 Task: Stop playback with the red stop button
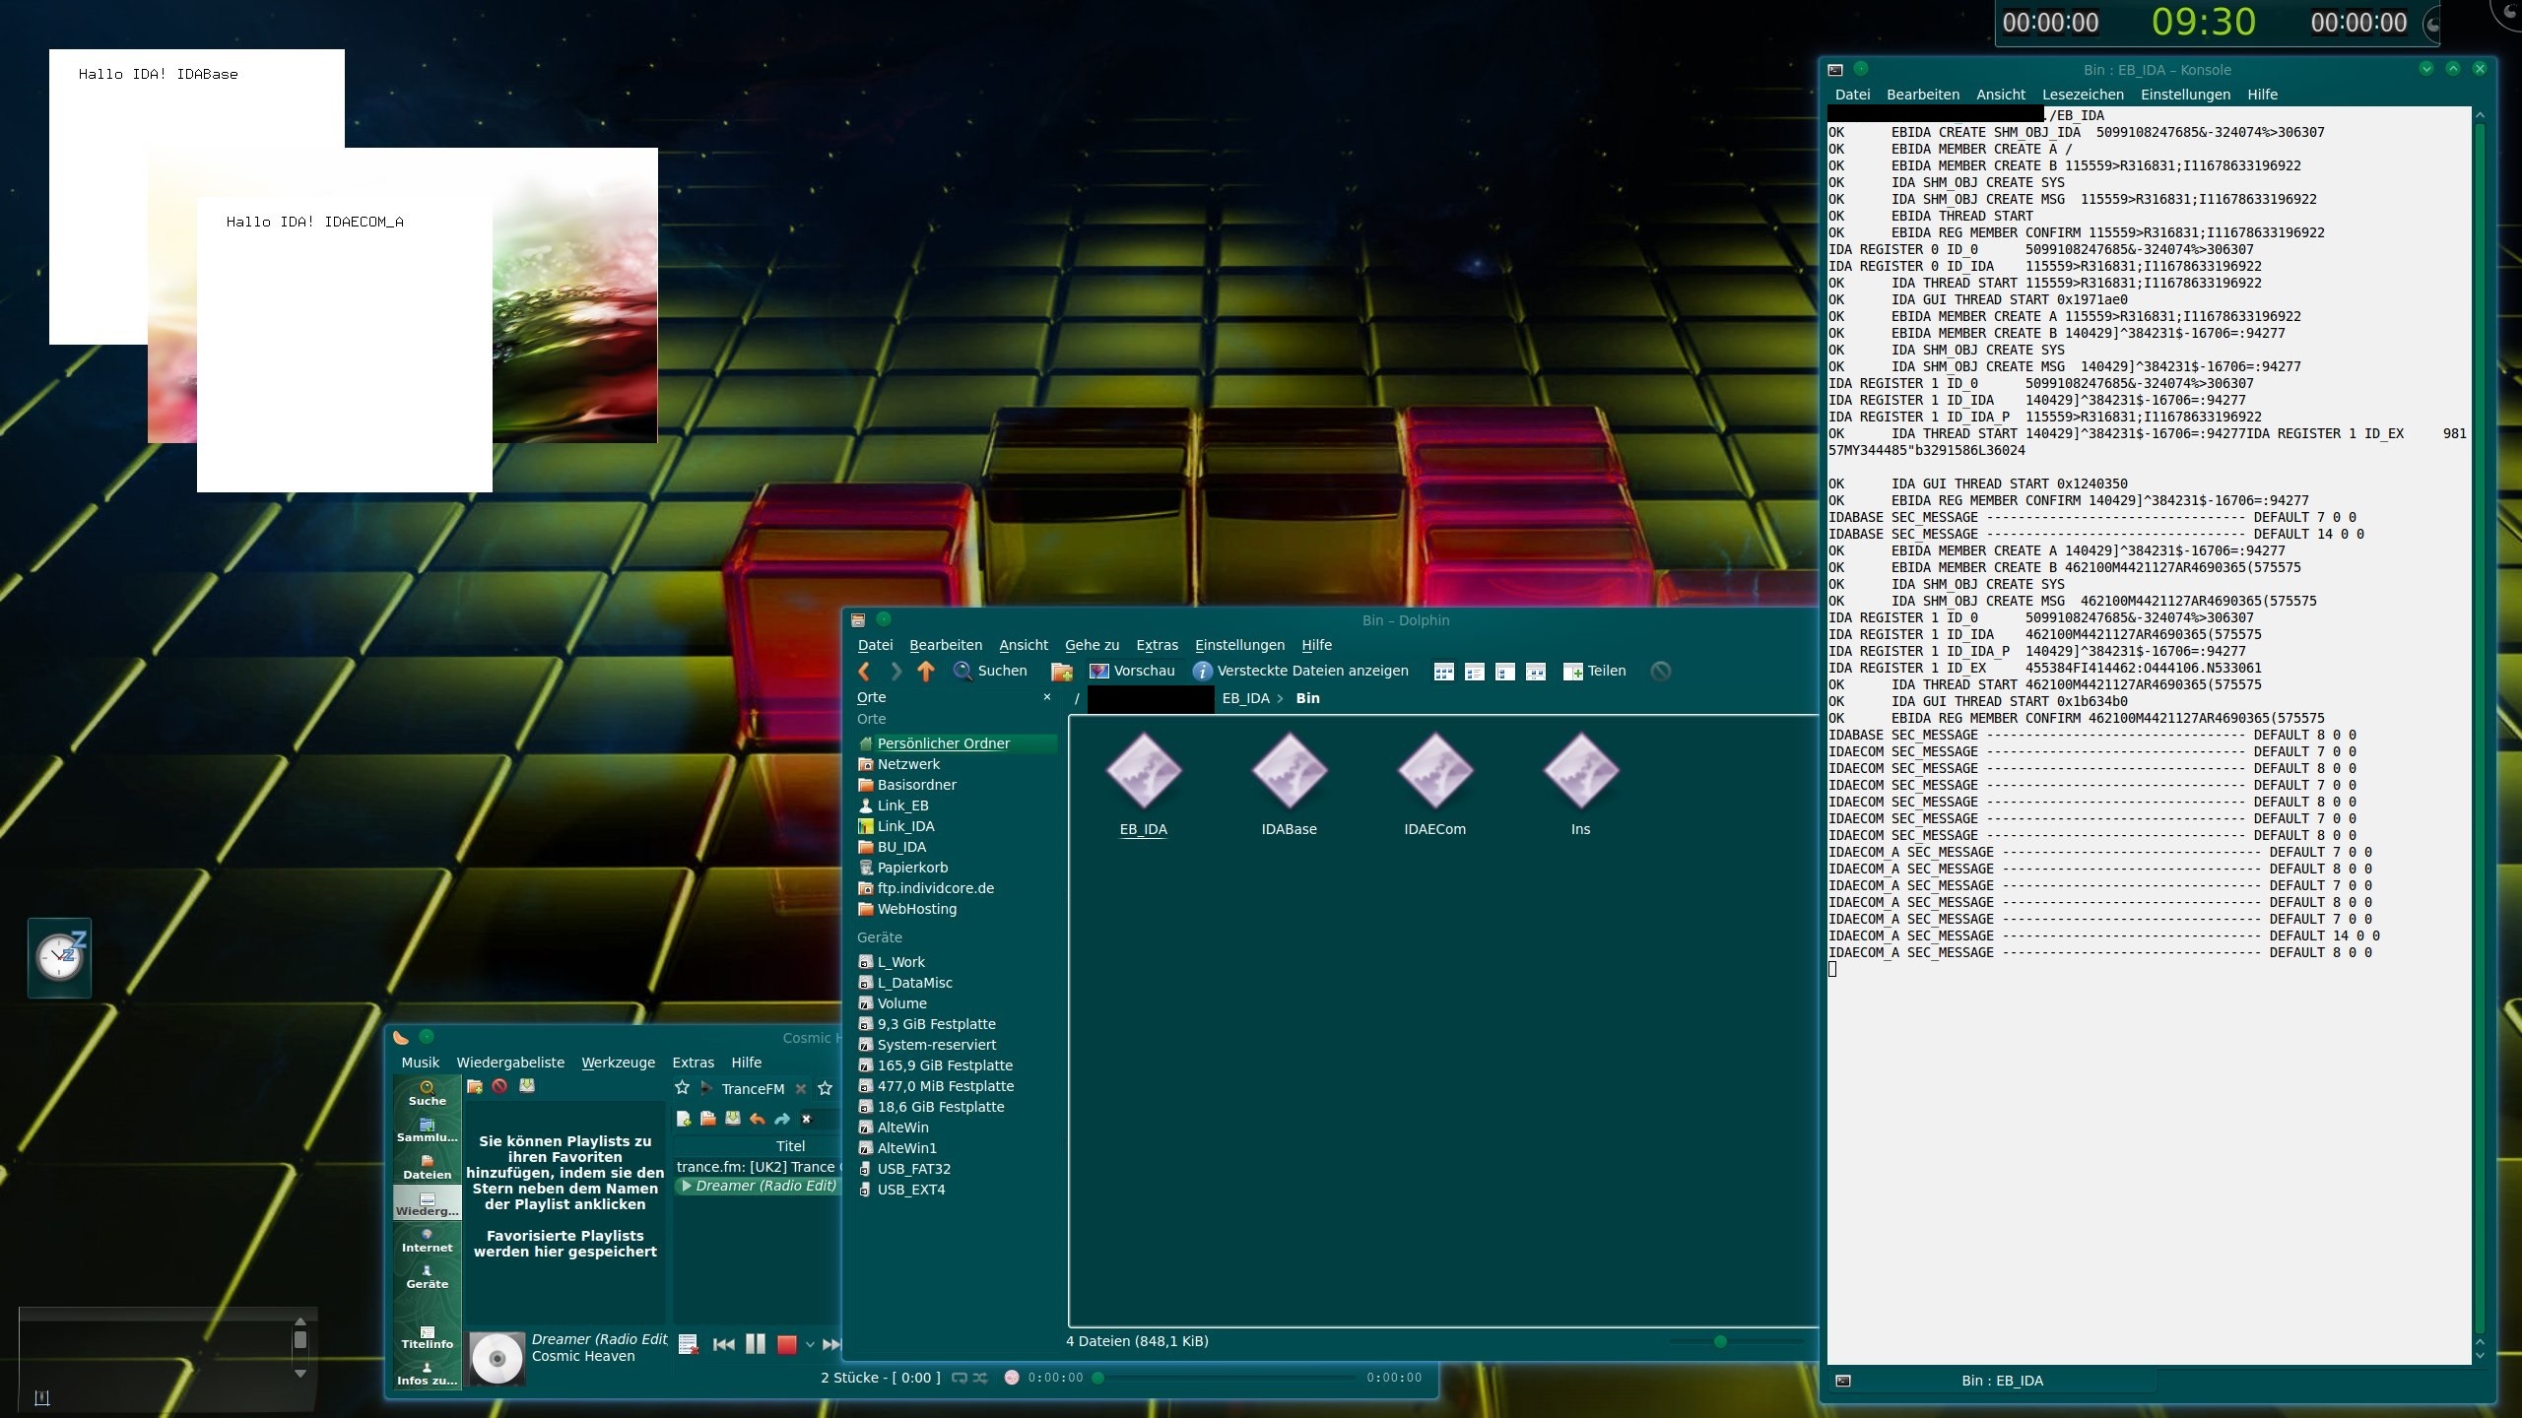[786, 1344]
